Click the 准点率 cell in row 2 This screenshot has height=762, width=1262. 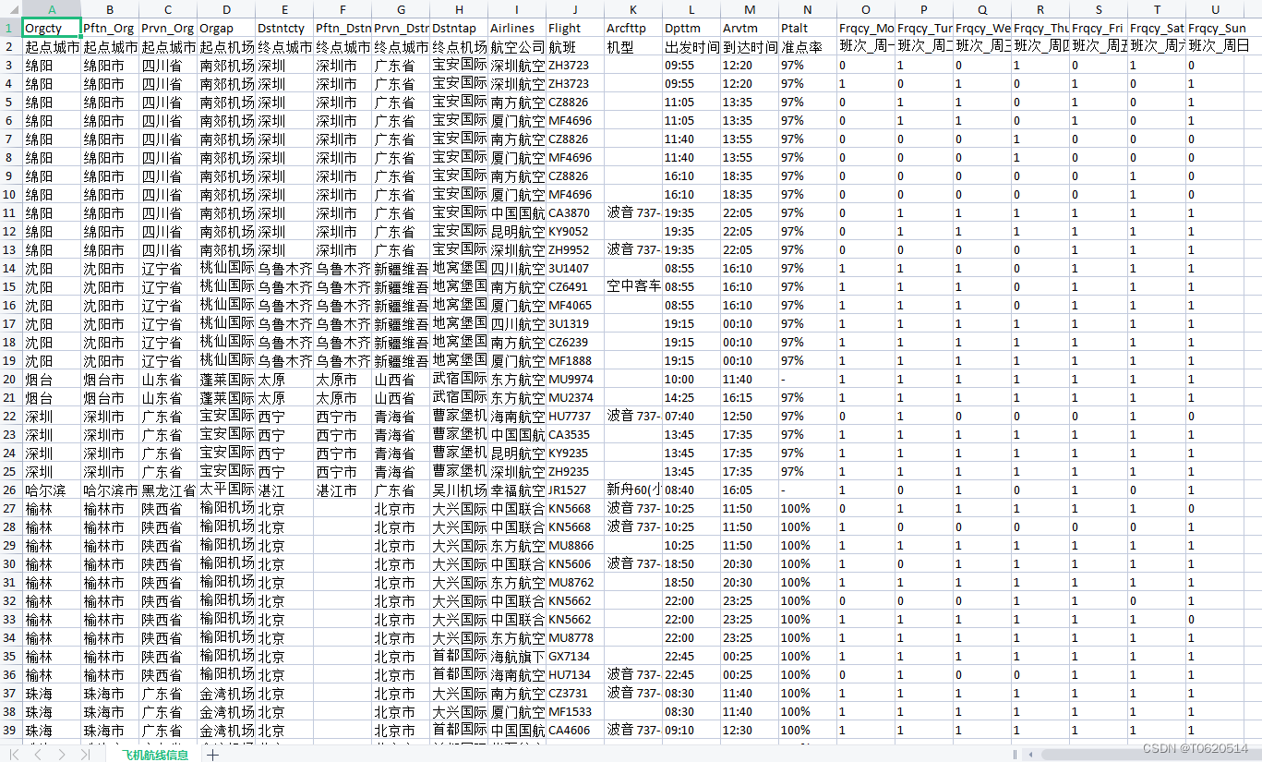[808, 46]
